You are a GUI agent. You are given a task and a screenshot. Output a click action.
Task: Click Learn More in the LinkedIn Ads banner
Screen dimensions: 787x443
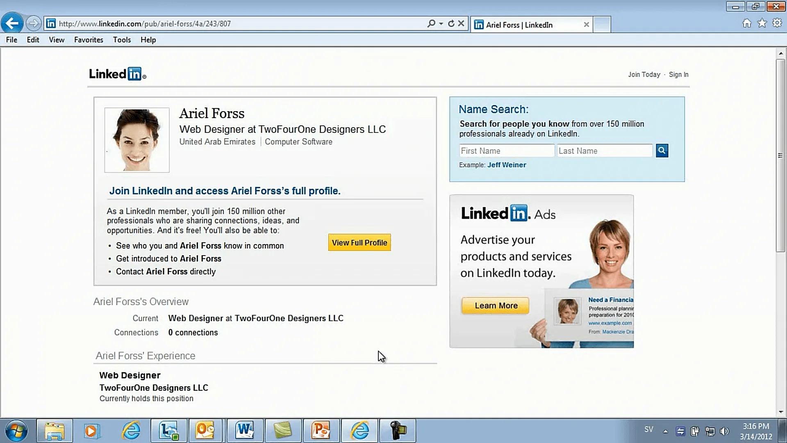pyautogui.click(x=496, y=306)
